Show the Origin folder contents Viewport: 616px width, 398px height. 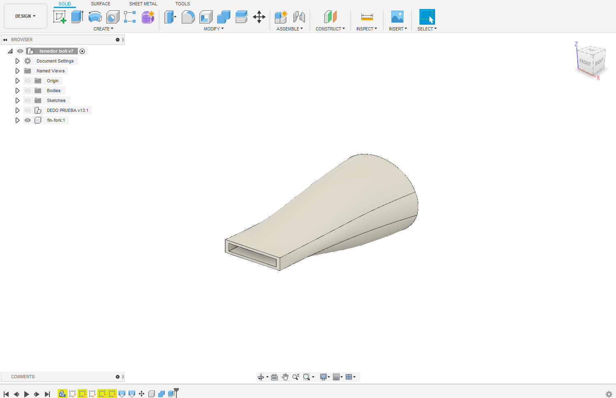[17, 80]
